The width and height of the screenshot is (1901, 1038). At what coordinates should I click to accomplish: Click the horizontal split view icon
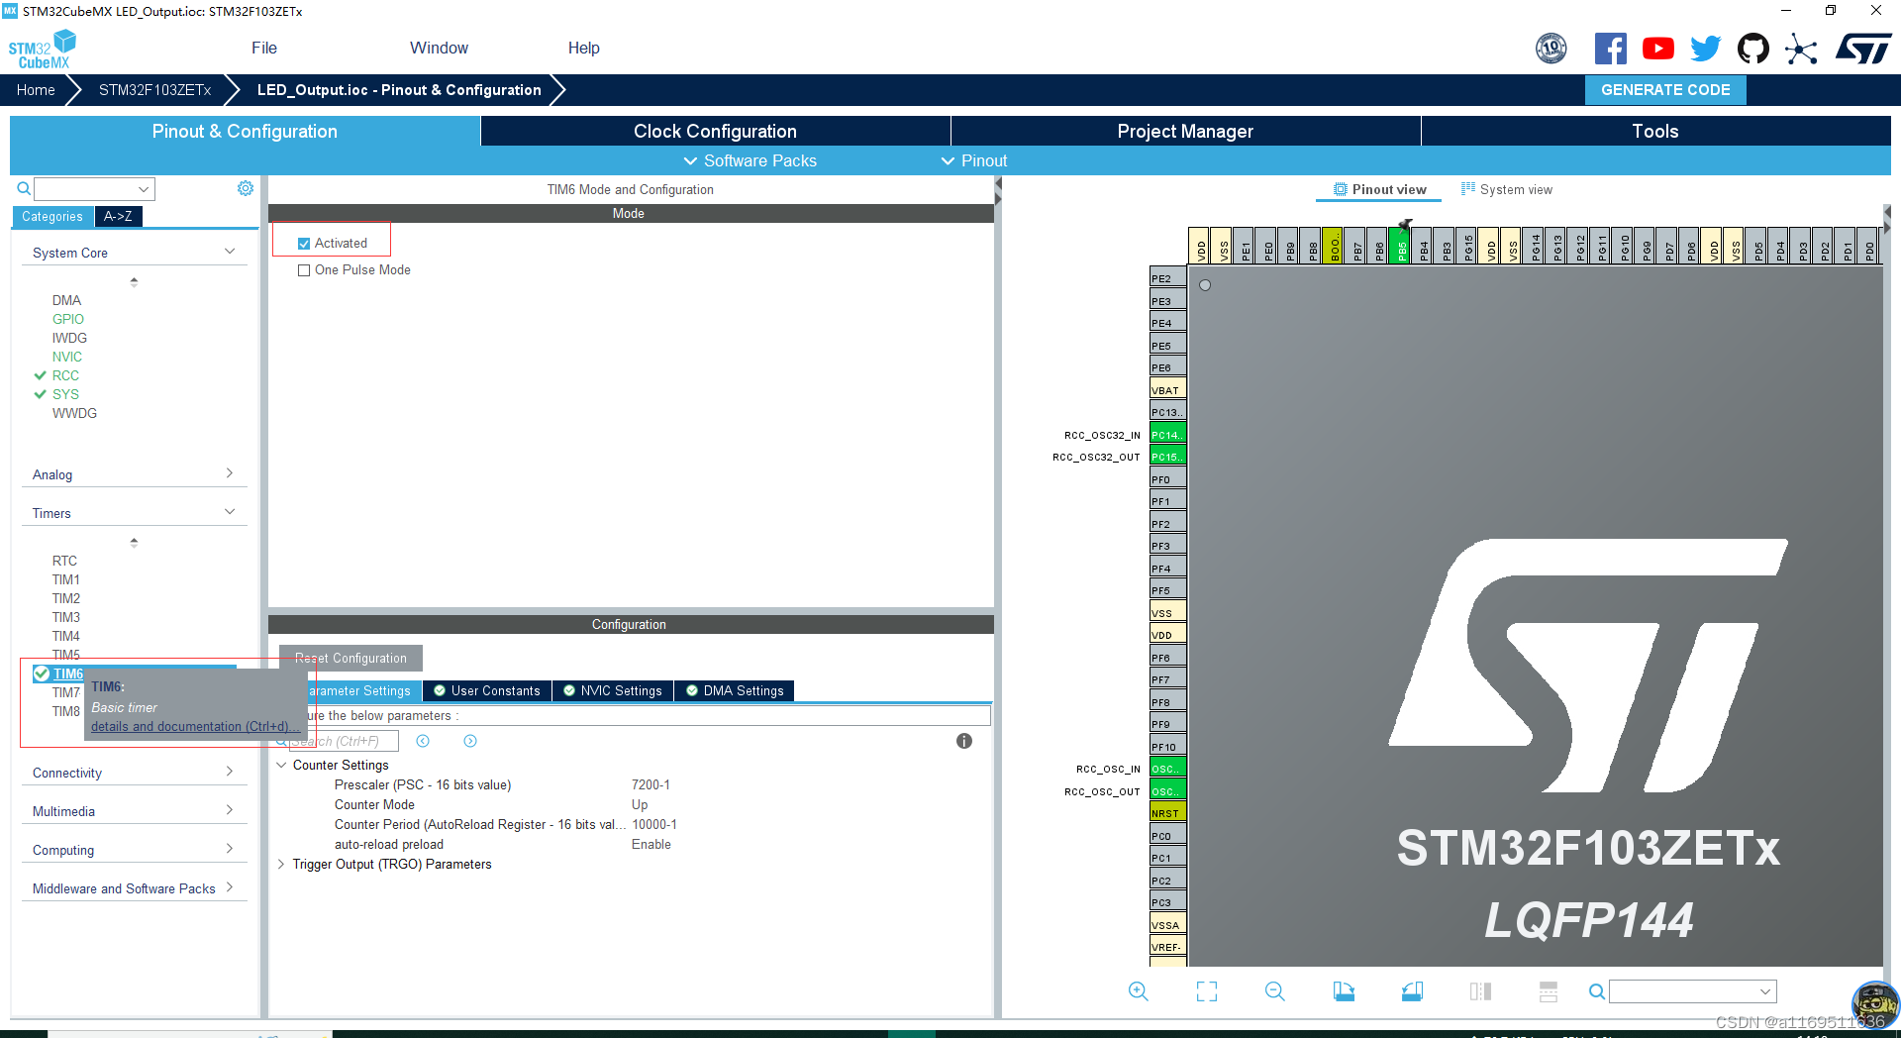tap(1549, 991)
